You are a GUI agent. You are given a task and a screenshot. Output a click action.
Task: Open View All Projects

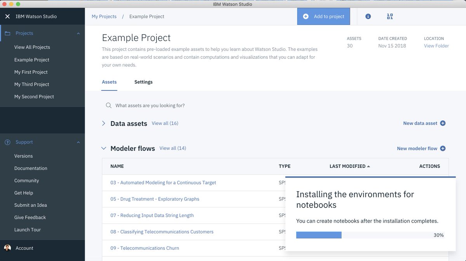32,47
